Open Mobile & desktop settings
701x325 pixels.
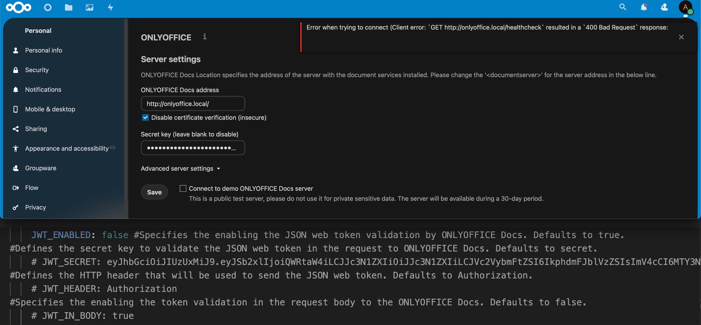click(x=50, y=109)
